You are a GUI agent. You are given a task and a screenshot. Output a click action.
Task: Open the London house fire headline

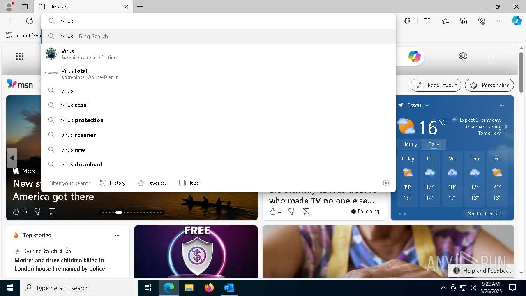click(x=60, y=264)
